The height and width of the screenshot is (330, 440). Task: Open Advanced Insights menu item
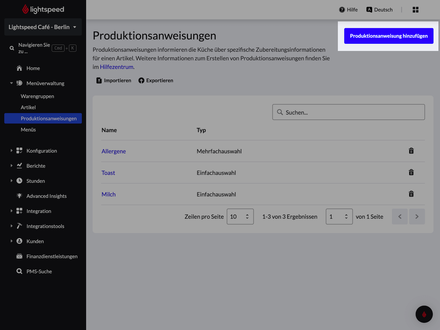coord(47,196)
